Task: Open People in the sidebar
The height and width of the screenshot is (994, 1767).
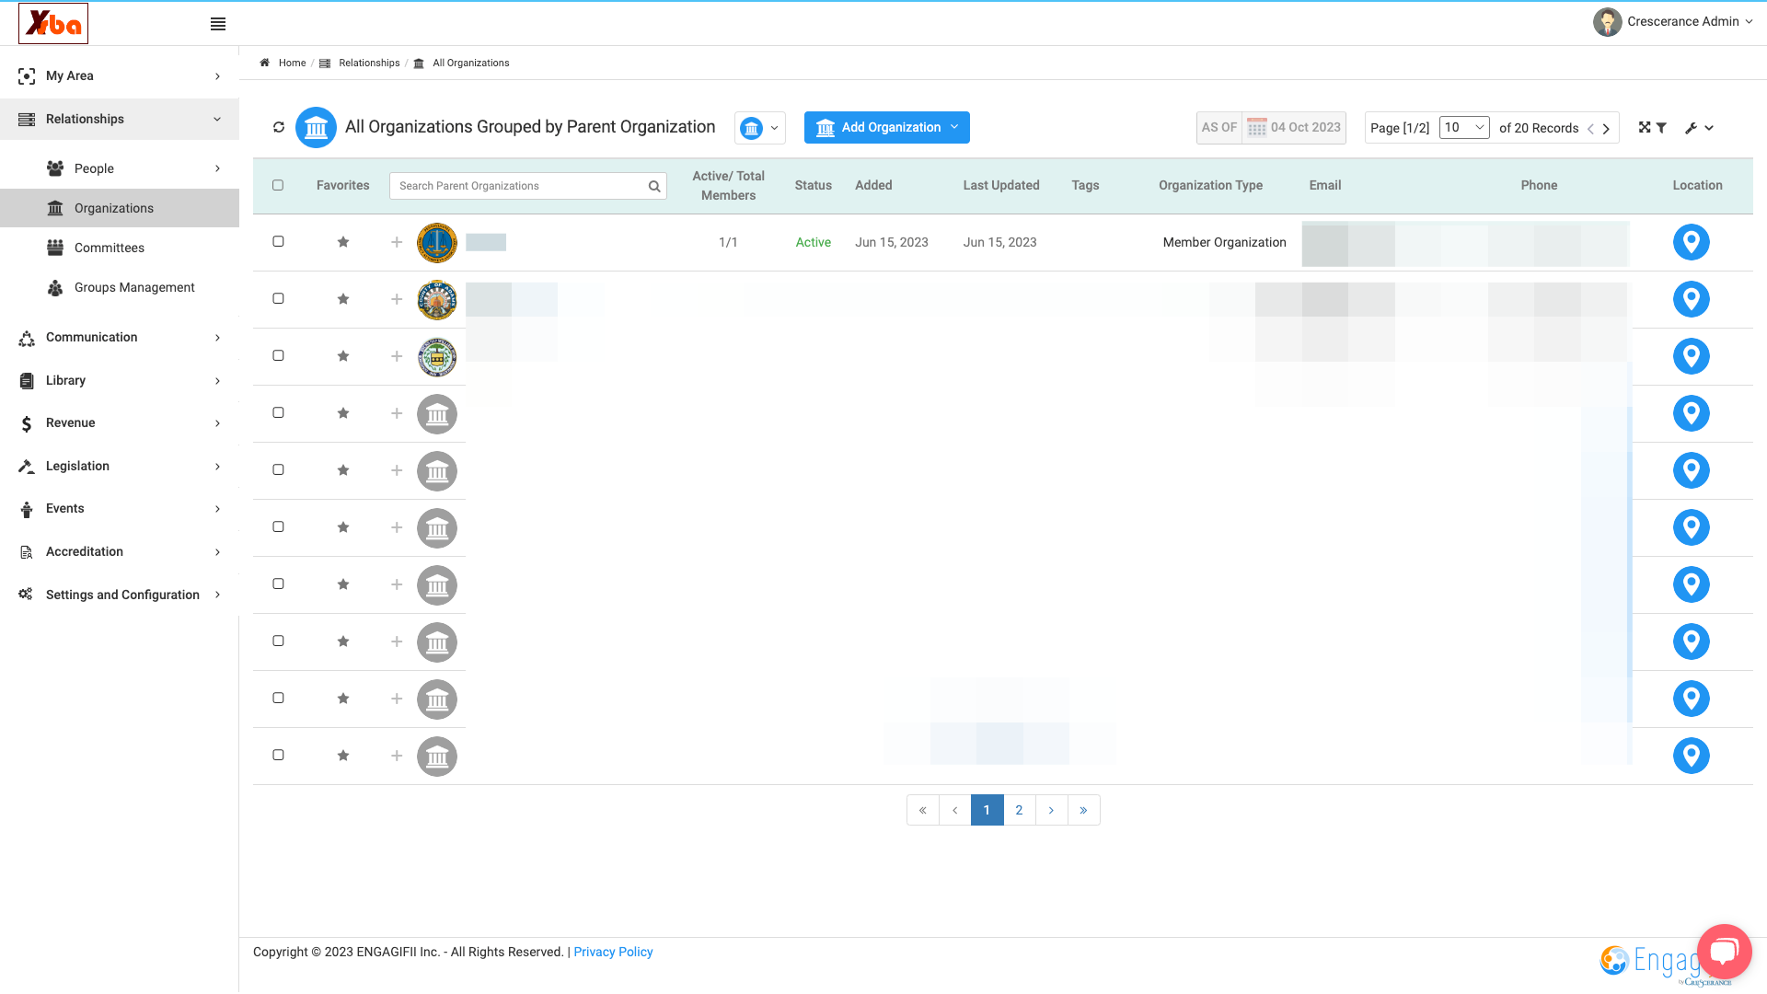Action: (120, 168)
